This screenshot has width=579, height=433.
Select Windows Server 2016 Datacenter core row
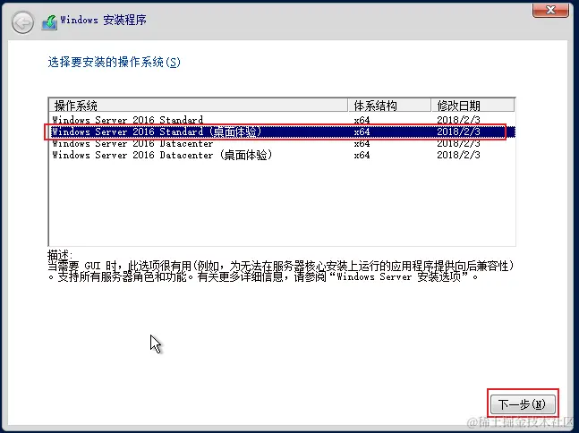(282, 143)
